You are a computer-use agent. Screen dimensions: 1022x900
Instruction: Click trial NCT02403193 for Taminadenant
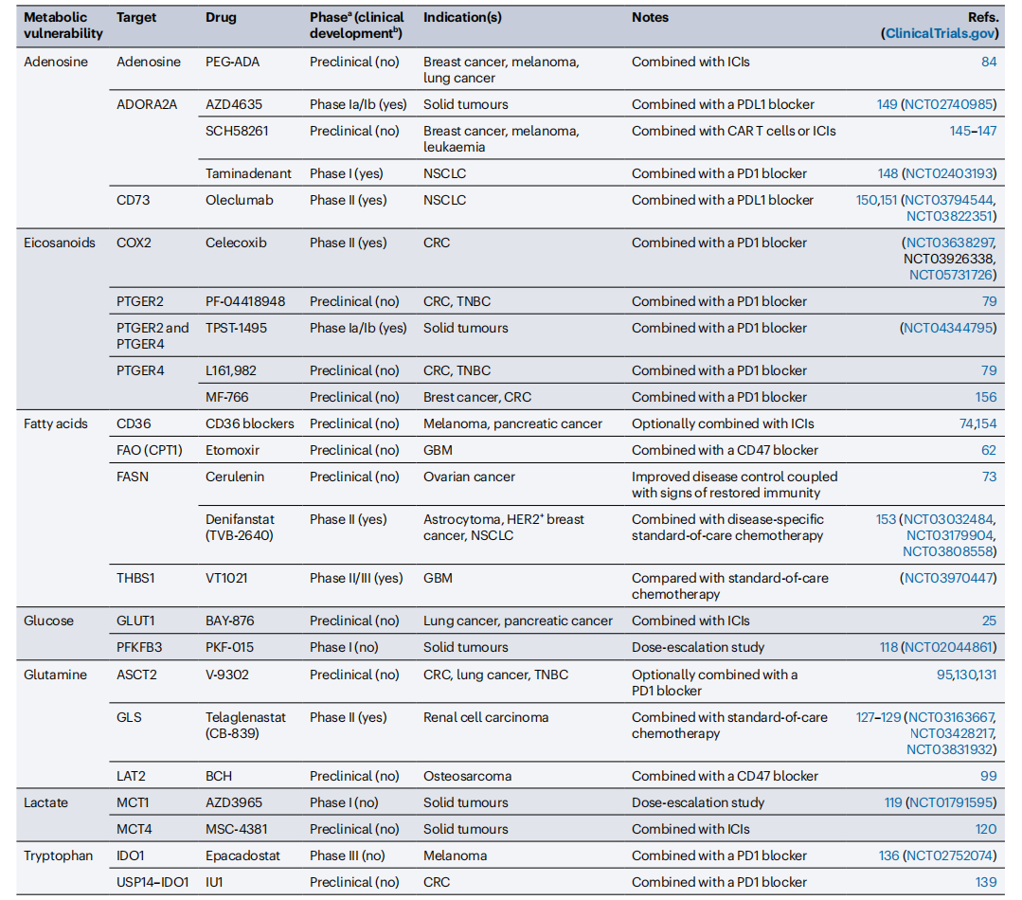(948, 173)
